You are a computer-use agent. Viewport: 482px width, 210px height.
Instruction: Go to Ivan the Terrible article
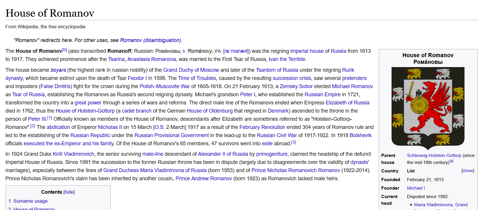point(287,59)
